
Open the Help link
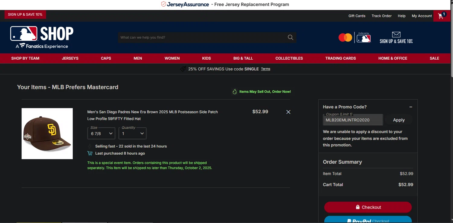(402, 16)
